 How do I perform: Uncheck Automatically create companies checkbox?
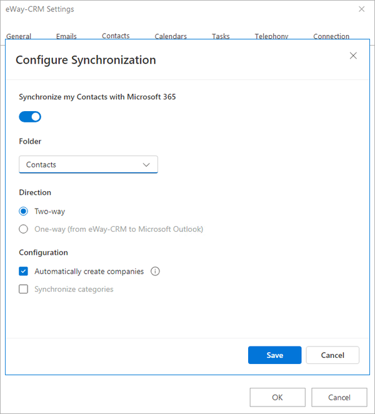[23, 271]
